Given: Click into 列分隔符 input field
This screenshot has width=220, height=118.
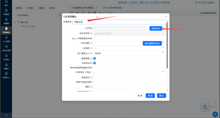Looking at the screenshot, I should (x=117, y=43).
